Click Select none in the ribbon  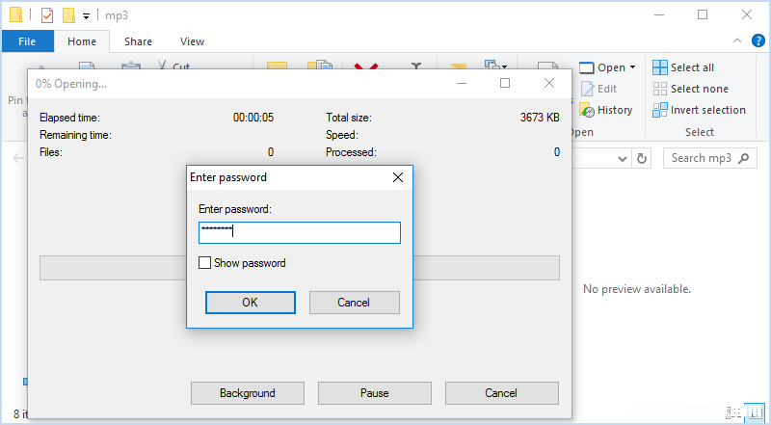coord(690,89)
